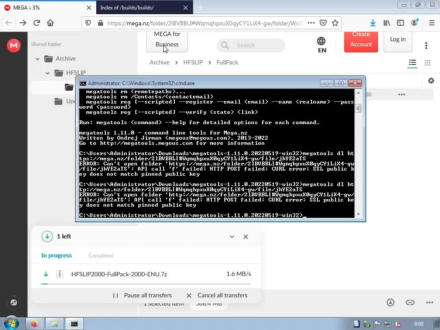Open a new browser tab
440x330 pixels.
click(x=200, y=8)
